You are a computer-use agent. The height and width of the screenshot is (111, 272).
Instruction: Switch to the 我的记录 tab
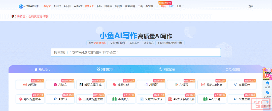pos(167,69)
